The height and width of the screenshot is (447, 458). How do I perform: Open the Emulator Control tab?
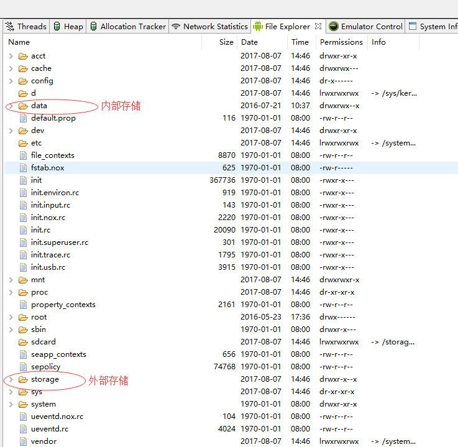click(x=365, y=27)
